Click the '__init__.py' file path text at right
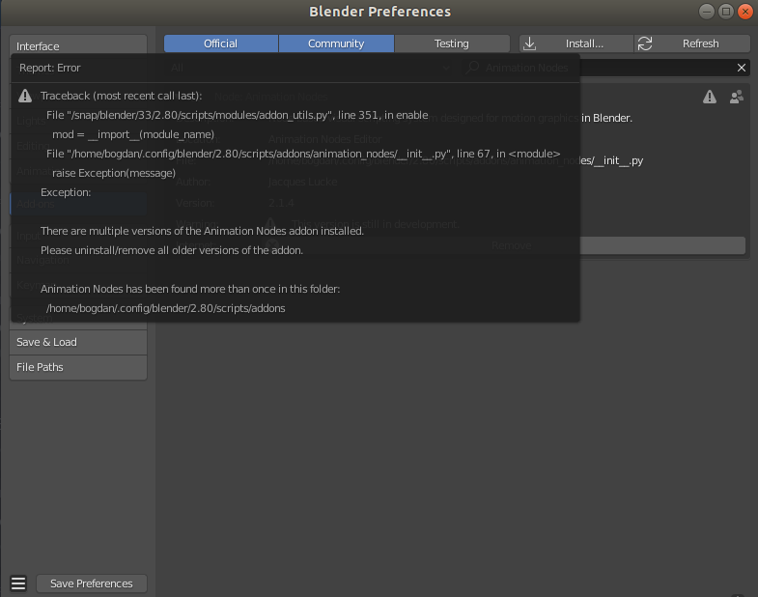Screen dimensions: 758x597 click(x=611, y=160)
